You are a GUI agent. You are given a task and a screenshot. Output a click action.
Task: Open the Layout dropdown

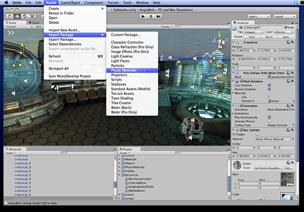click(x=285, y=17)
